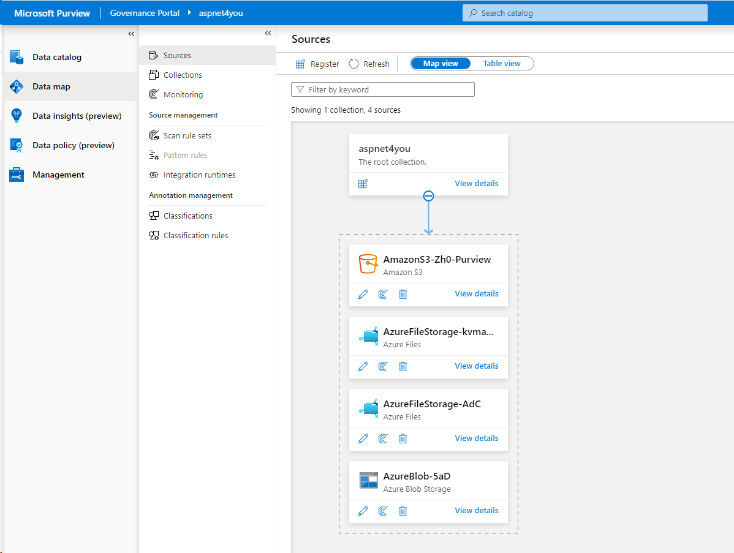Open Classifications
The width and height of the screenshot is (734, 553).
pos(207,216)
